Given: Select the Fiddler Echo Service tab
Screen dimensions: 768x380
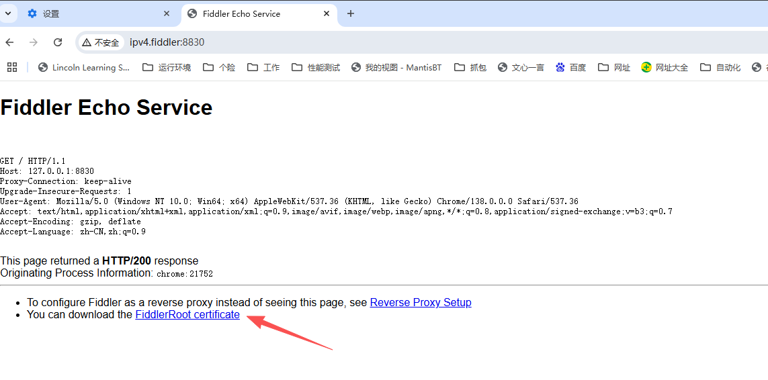Looking at the screenshot, I should 259,13.
